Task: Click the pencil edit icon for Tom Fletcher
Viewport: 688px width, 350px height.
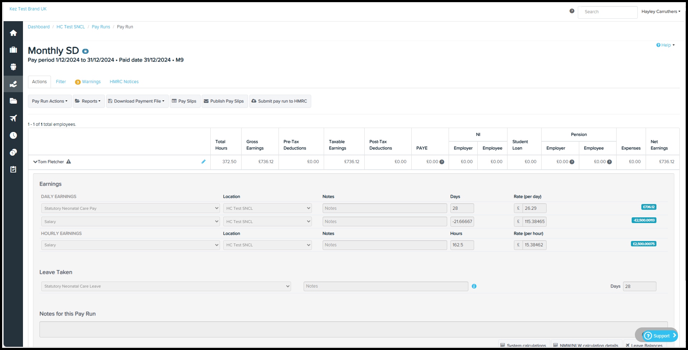Action: tap(203, 162)
